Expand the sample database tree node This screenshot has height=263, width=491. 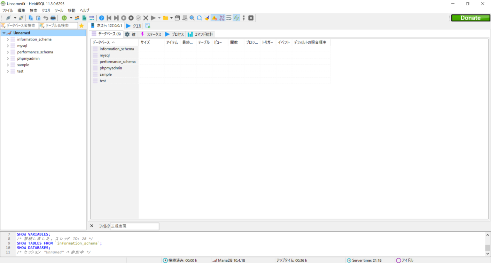(x=8, y=65)
